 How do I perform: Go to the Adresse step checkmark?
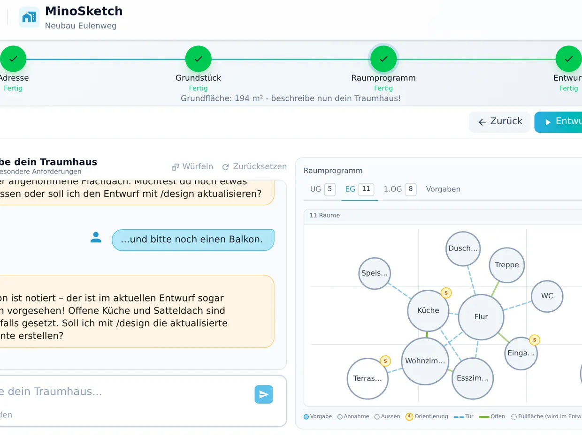(13, 59)
